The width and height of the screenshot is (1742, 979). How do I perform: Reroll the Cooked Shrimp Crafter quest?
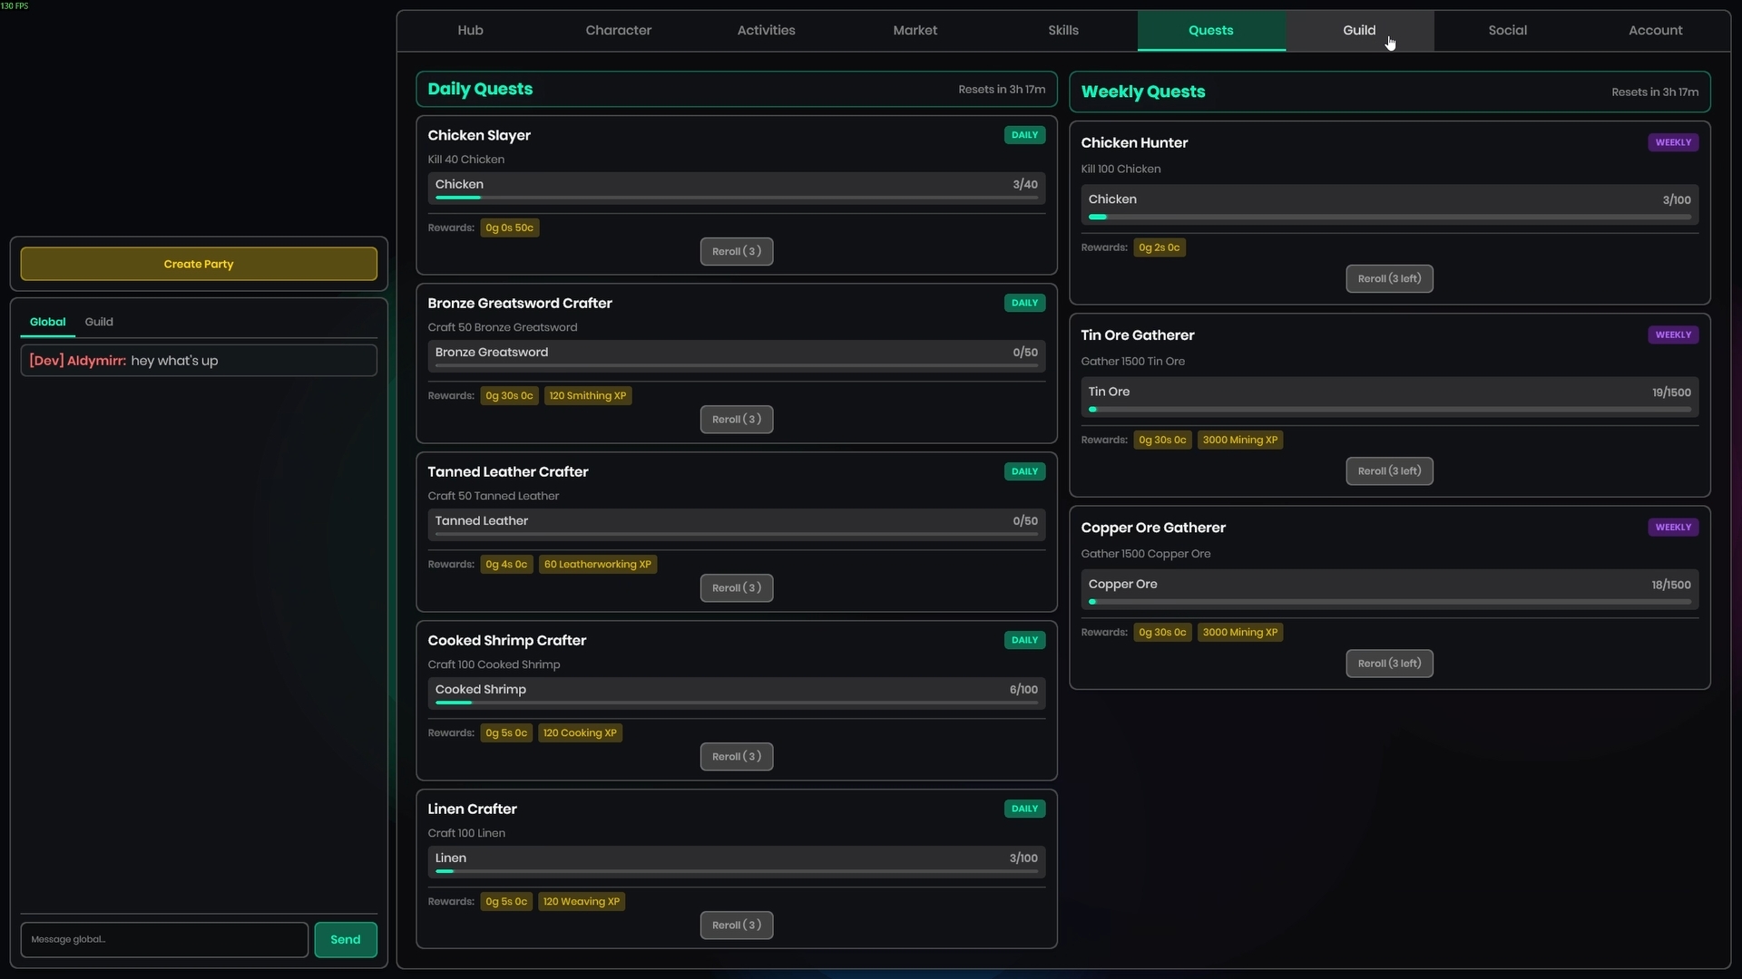[x=736, y=756]
